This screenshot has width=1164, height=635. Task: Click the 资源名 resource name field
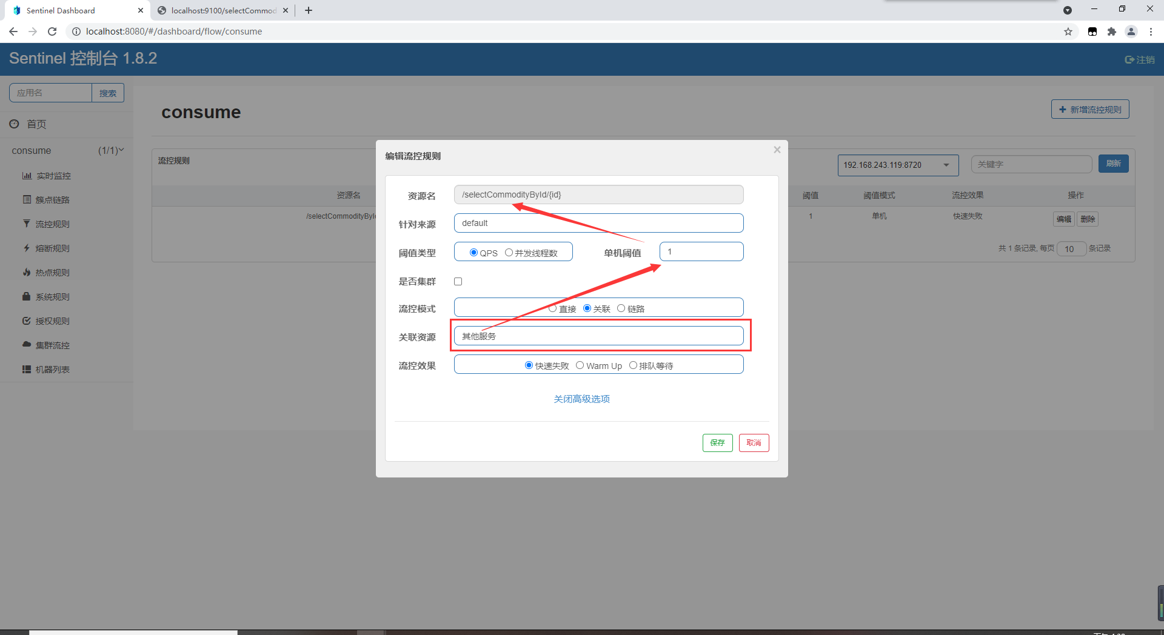[598, 194]
